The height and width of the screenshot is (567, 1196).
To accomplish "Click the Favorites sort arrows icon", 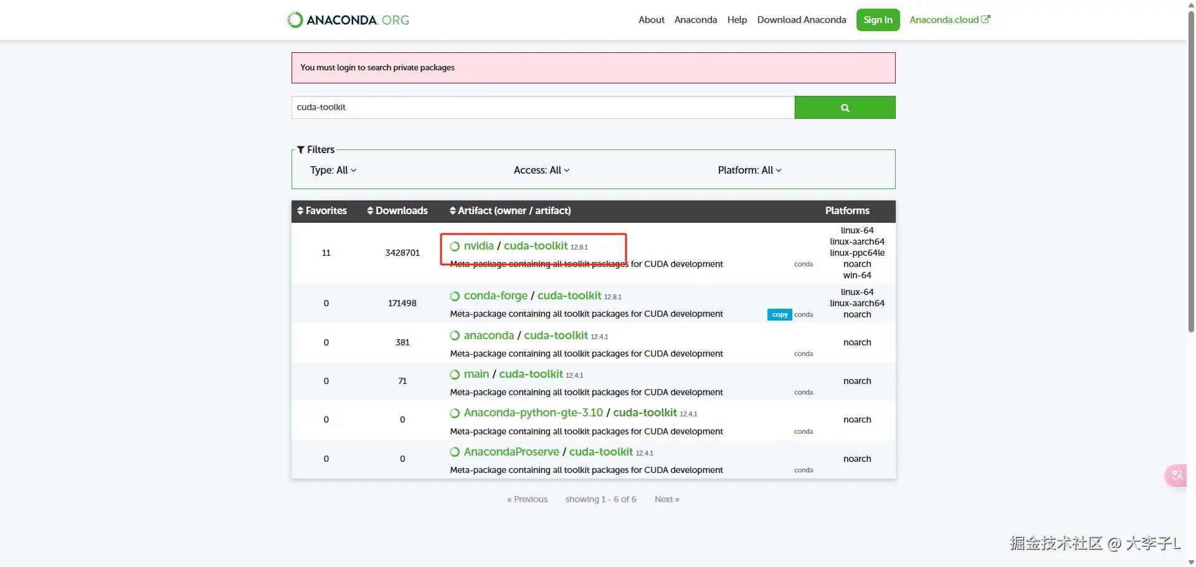I will click(300, 211).
